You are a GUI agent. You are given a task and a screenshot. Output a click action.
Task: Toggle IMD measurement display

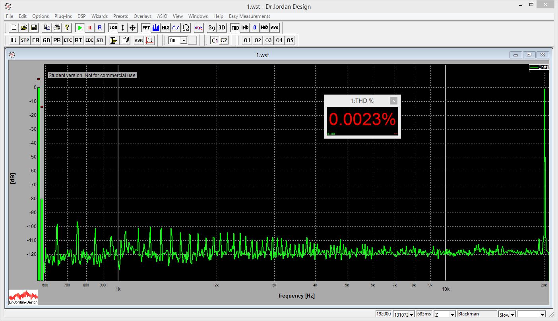[245, 28]
